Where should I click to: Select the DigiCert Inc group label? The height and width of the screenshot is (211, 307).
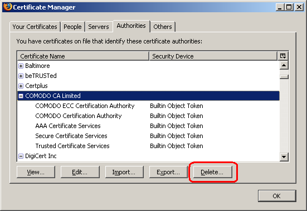pos(41,156)
